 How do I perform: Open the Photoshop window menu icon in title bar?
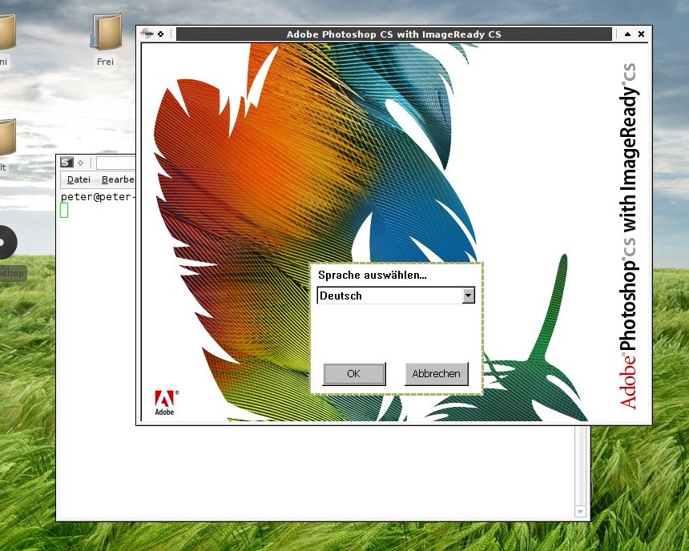point(147,34)
